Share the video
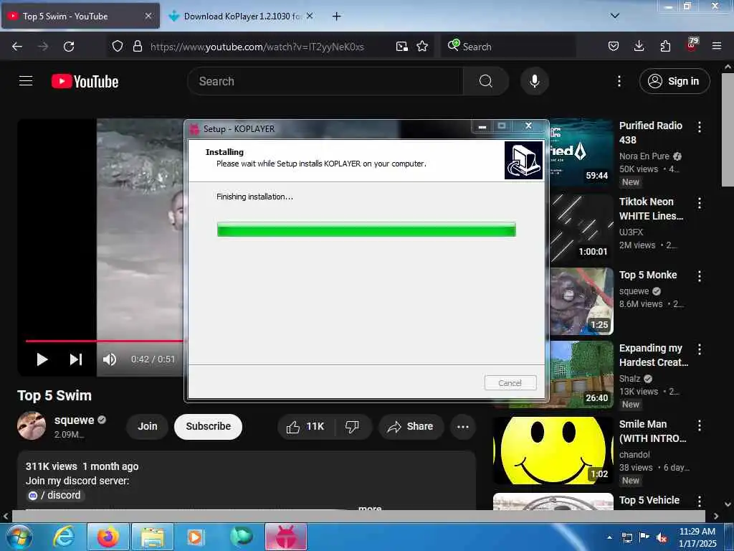Screen dimensions: 734x551 (411, 426)
